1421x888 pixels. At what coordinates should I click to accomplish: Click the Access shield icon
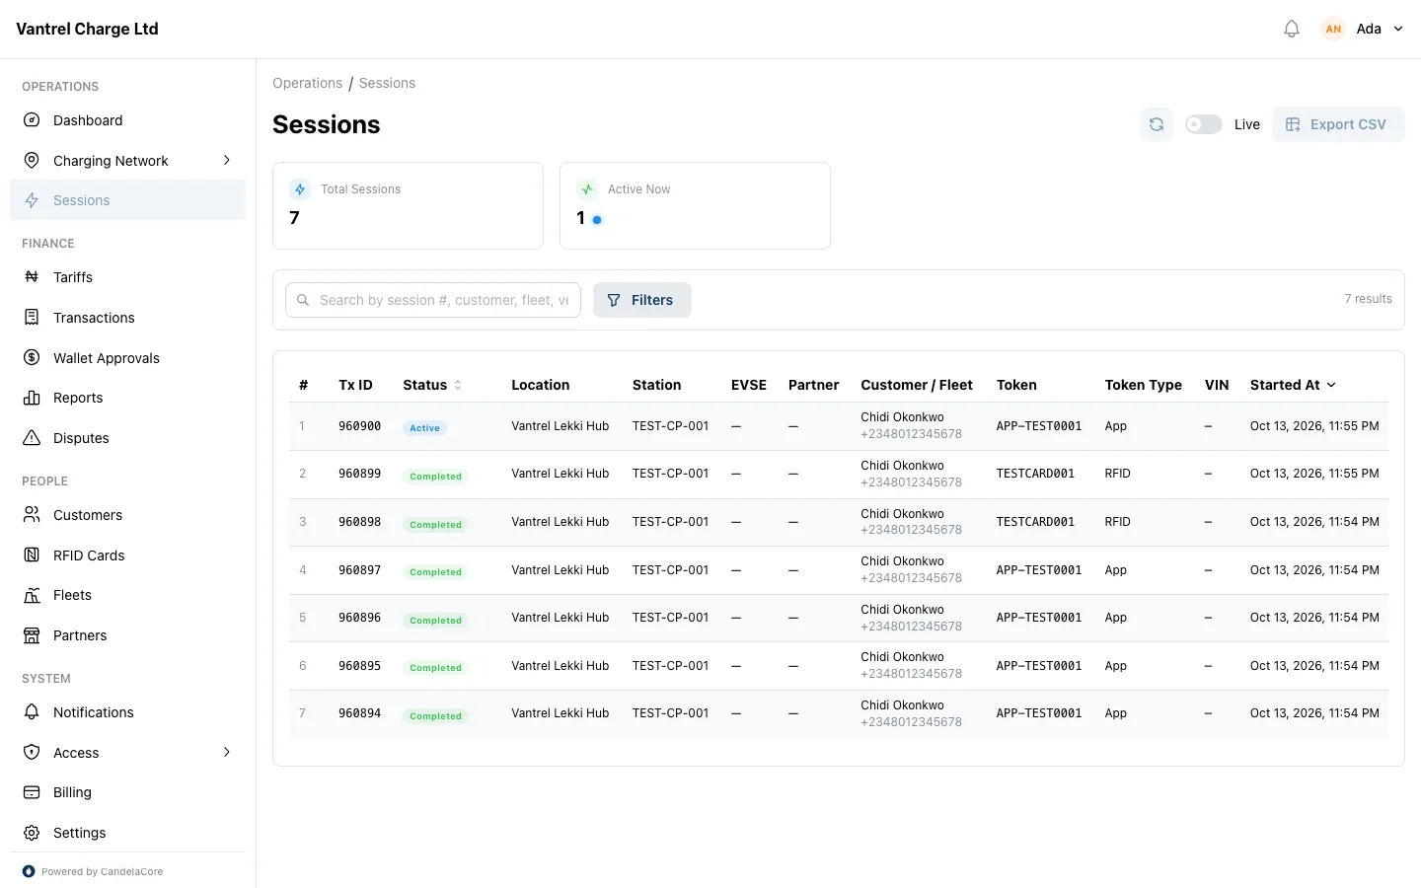32,753
